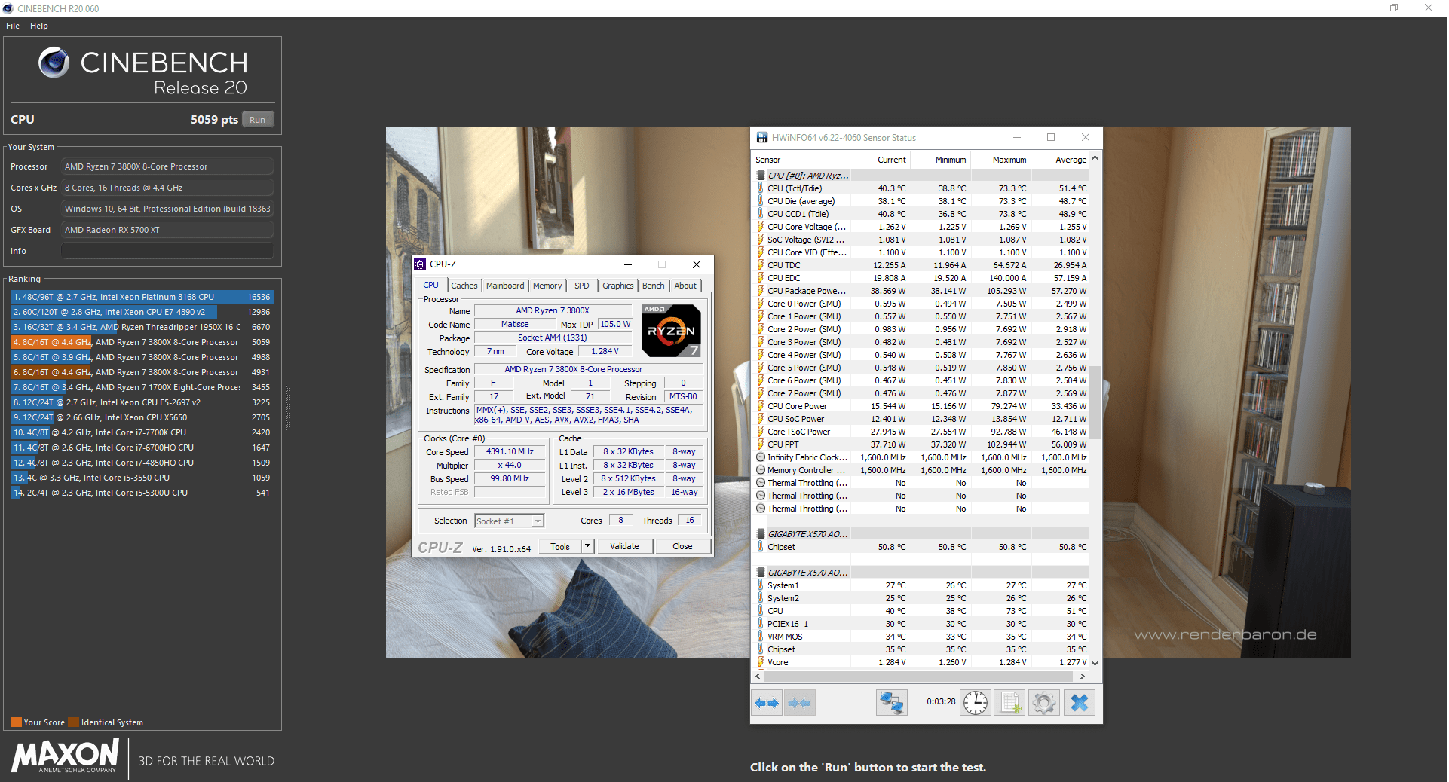Click the blue X icon in HWiNFO toolbar
1449x782 pixels.
coord(1080,703)
